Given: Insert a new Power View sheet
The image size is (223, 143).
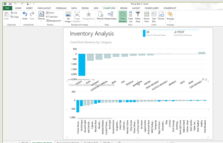Looking at the screenshot, I should [x=146, y=17].
